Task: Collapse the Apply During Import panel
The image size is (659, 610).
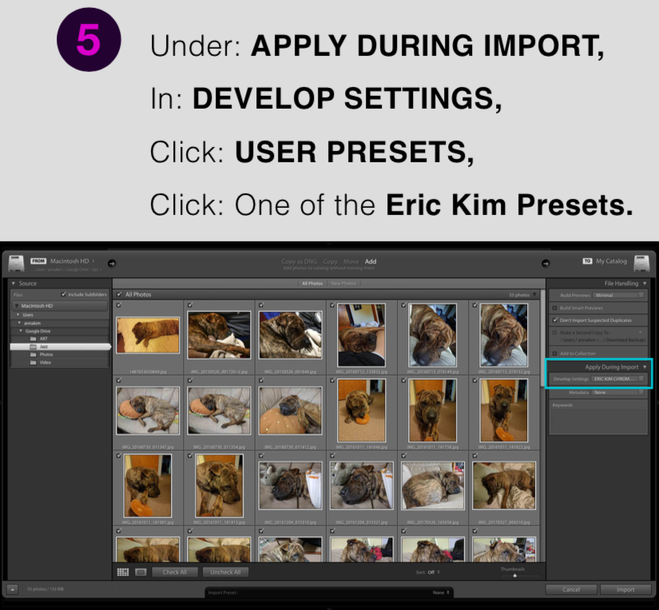Action: pyautogui.click(x=645, y=367)
